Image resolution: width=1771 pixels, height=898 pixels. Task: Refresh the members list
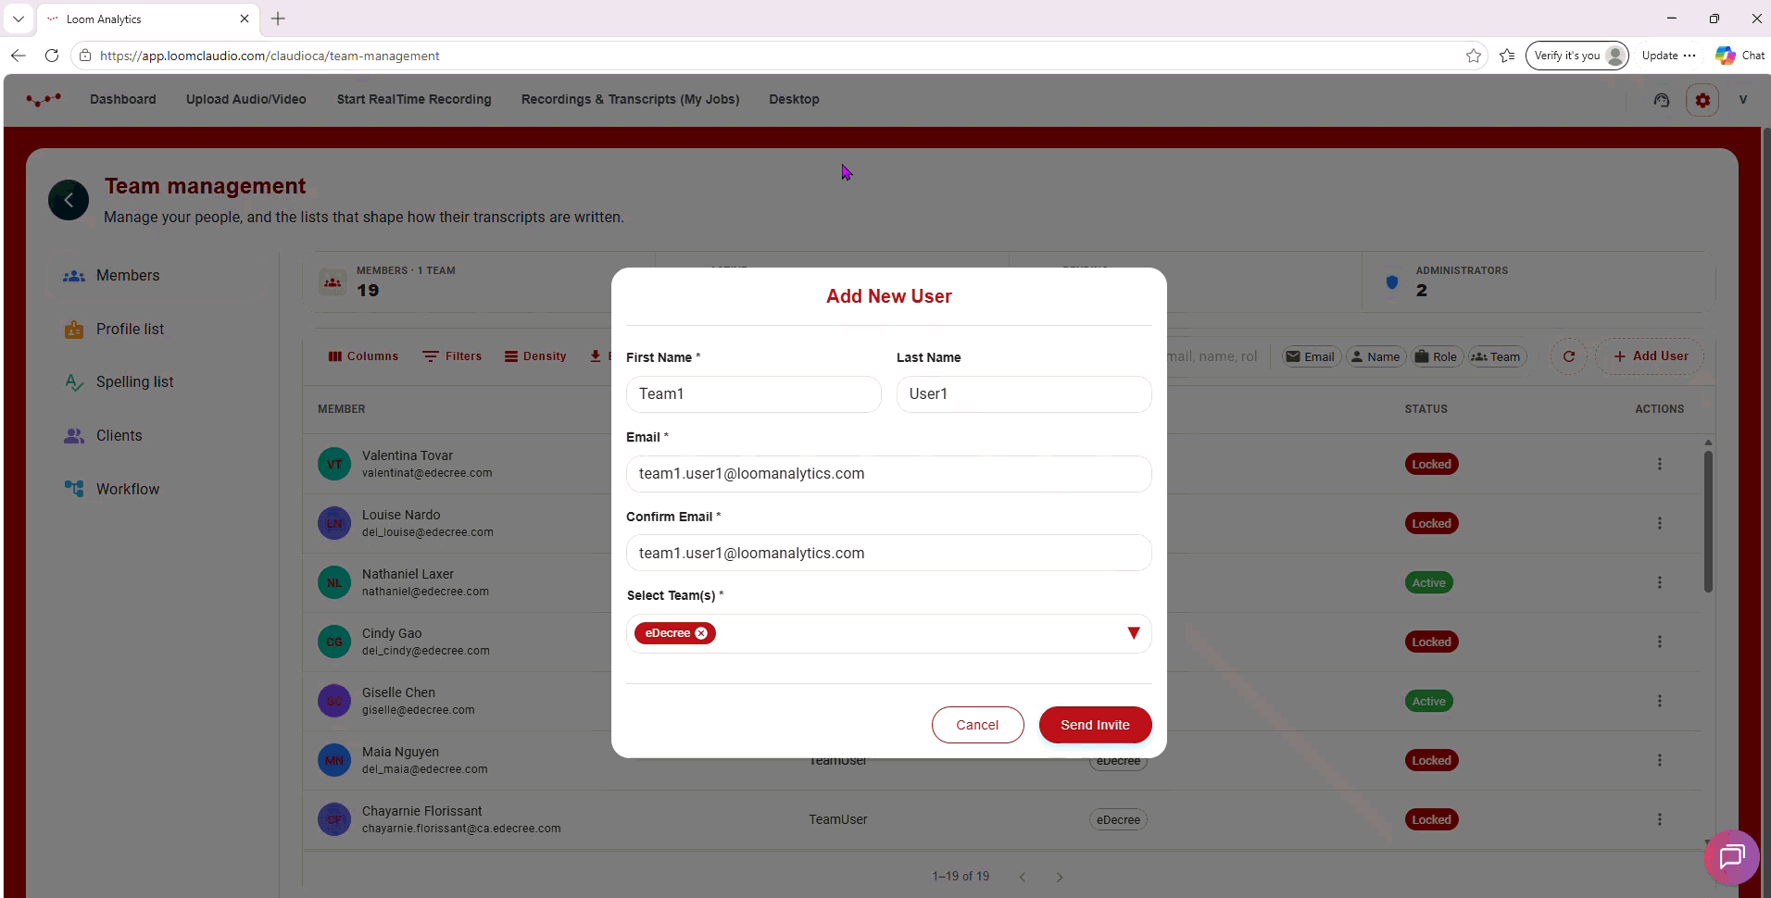pos(1569,356)
